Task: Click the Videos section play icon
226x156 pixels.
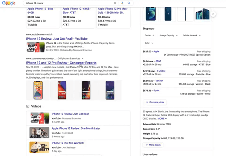Action: pos(27,106)
